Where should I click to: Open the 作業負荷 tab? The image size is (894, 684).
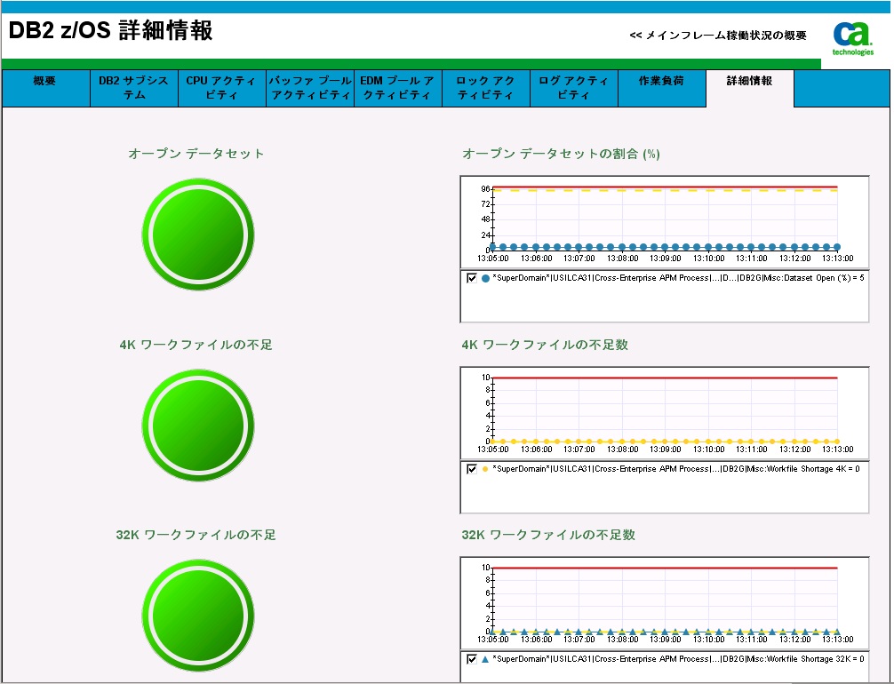coord(661,88)
